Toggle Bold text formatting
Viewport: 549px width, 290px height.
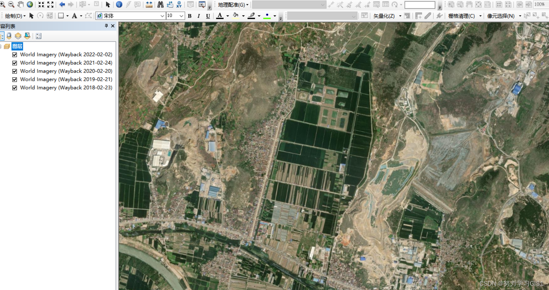190,16
